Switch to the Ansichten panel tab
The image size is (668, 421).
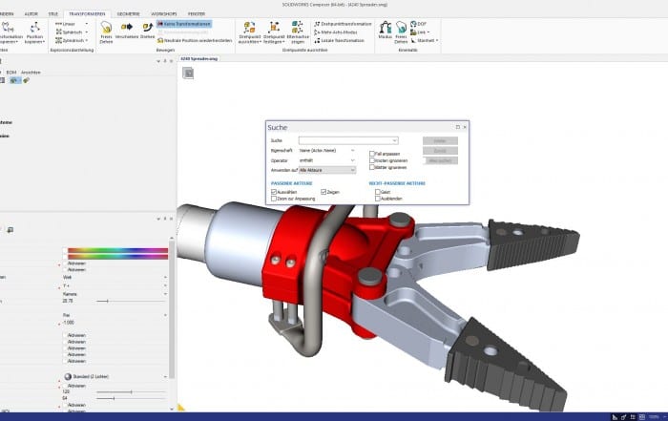[x=31, y=73]
